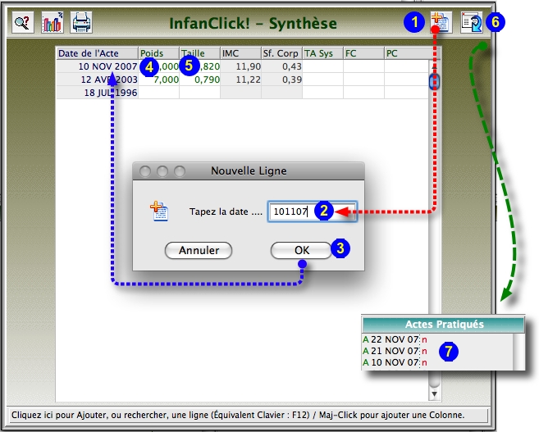539x432 pixels.
Task: Click the search help magnifier icon
Action: (x=23, y=22)
